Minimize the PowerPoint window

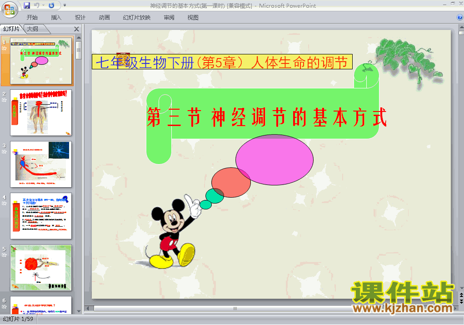click(444, 4)
